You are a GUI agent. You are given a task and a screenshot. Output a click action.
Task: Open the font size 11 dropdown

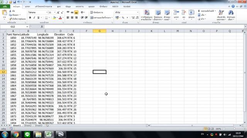click(x=55, y=12)
